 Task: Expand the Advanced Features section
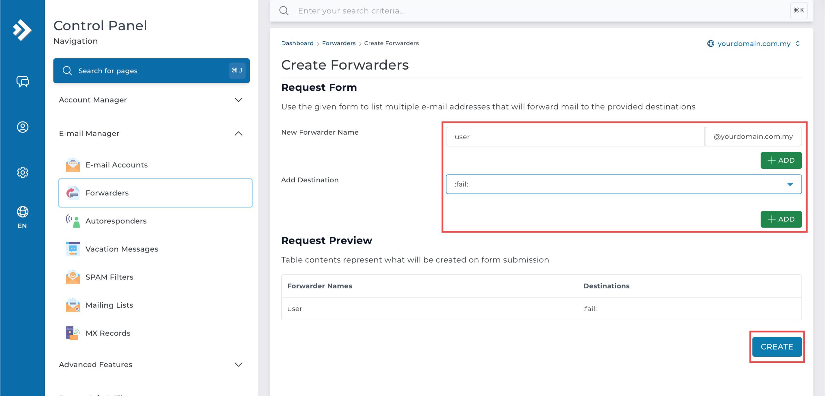[151, 364]
